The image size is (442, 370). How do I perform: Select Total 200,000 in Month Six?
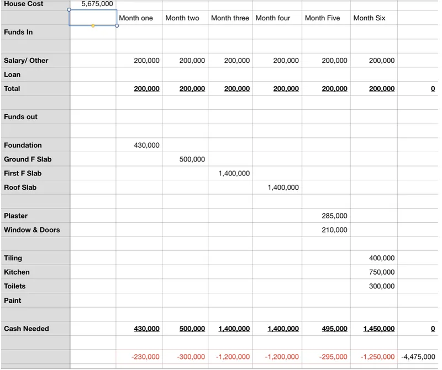[374, 89]
